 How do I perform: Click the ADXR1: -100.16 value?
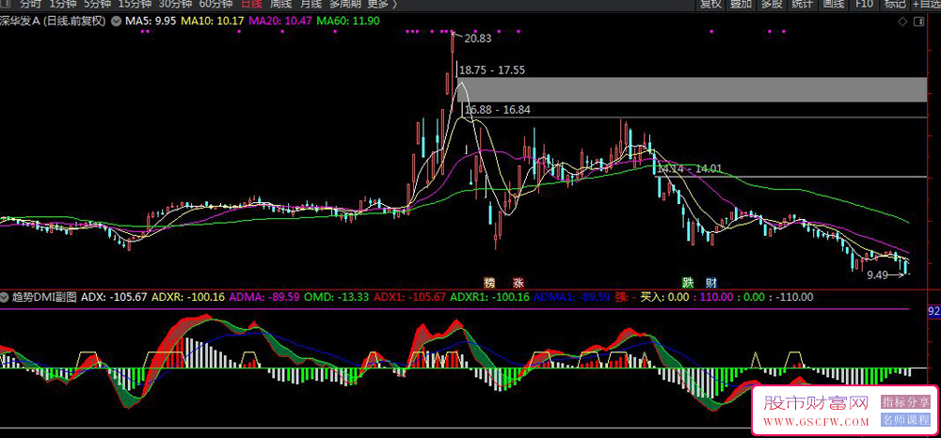pos(489,297)
